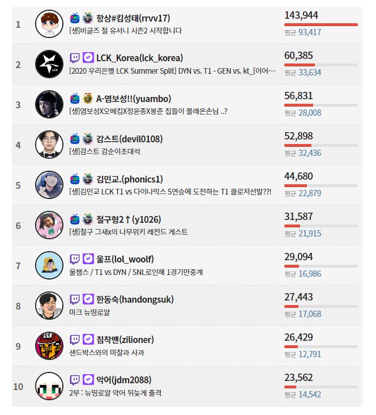Click the viewer bar under 143,944
Screen dimensions: 376x415
pyautogui.click(x=321, y=24)
